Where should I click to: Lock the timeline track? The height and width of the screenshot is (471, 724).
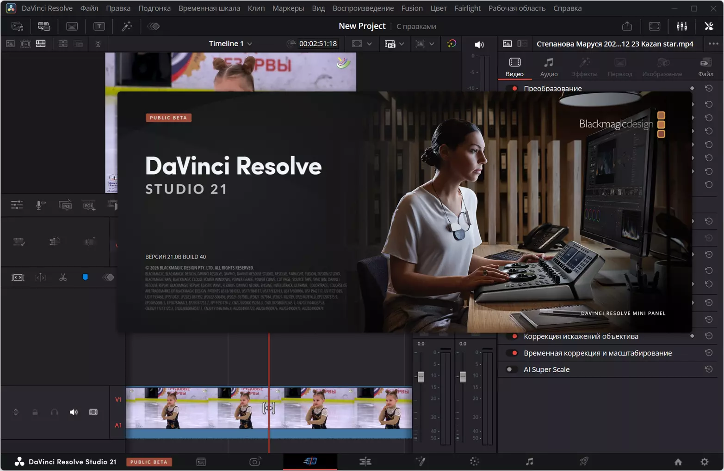35,412
